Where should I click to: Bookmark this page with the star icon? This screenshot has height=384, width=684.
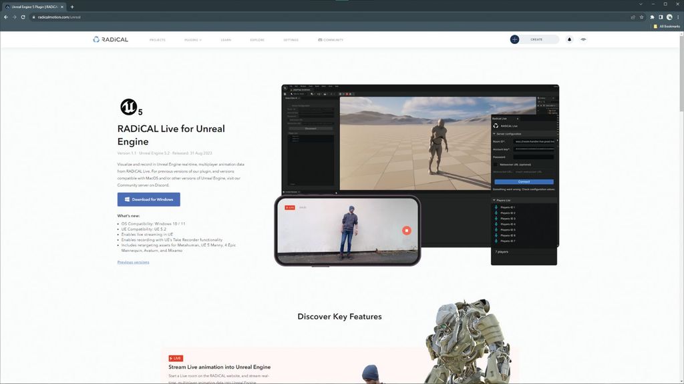(x=642, y=17)
